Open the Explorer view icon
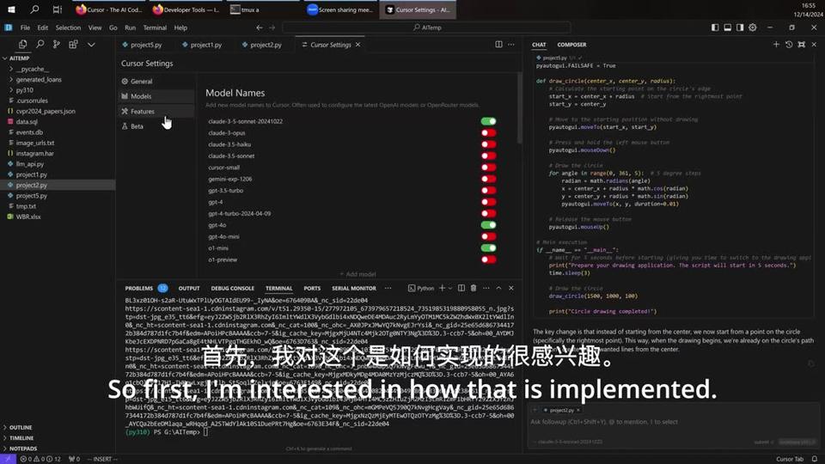The image size is (825, 464). click(22, 45)
